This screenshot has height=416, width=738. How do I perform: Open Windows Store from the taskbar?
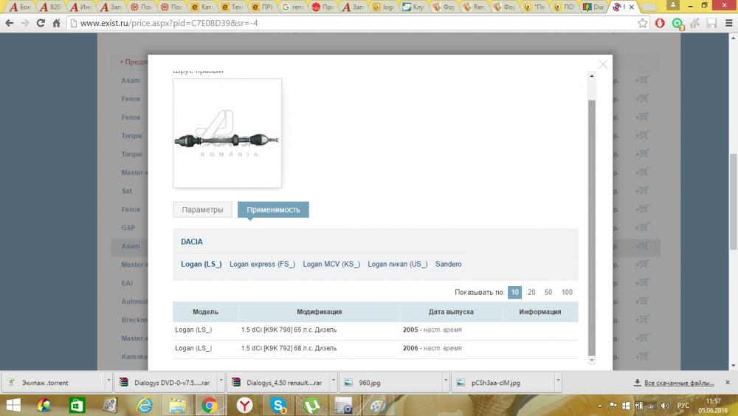click(x=77, y=405)
